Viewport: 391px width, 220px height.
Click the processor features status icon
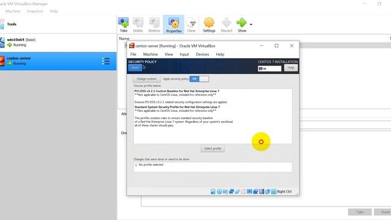coord(261,191)
